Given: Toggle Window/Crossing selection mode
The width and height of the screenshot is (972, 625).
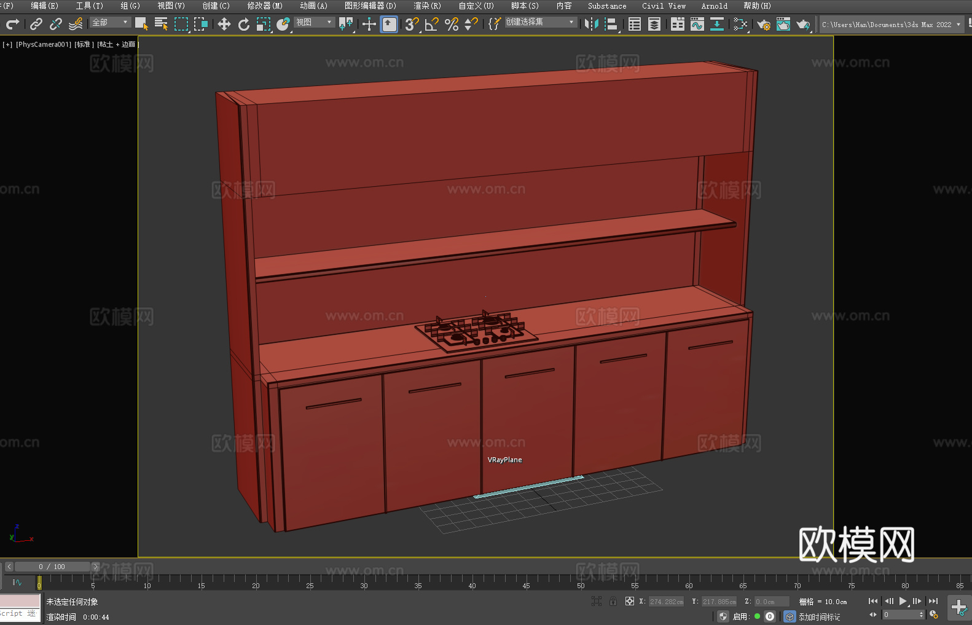Looking at the screenshot, I should 201,24.
